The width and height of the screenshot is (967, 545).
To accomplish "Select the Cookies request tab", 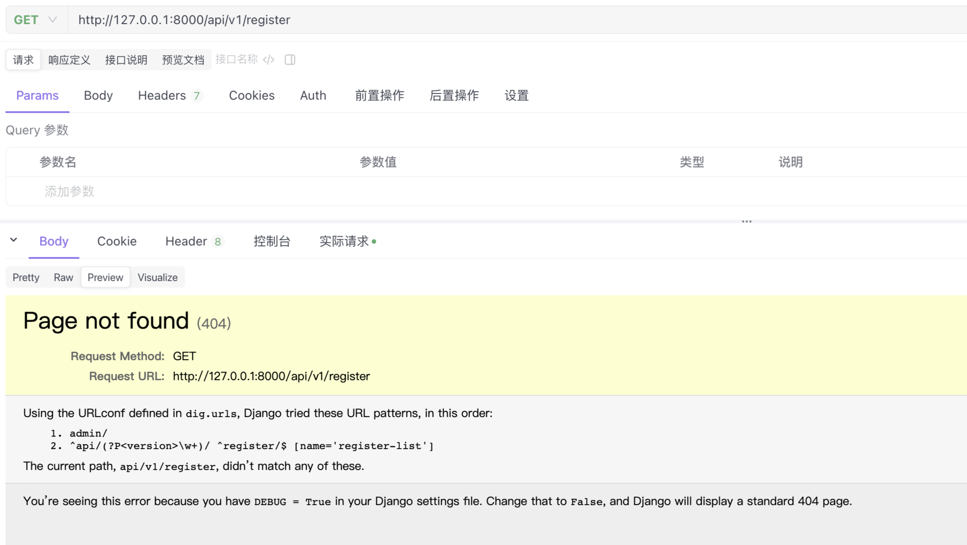I will pyautogui.click(x=252, y=96).
